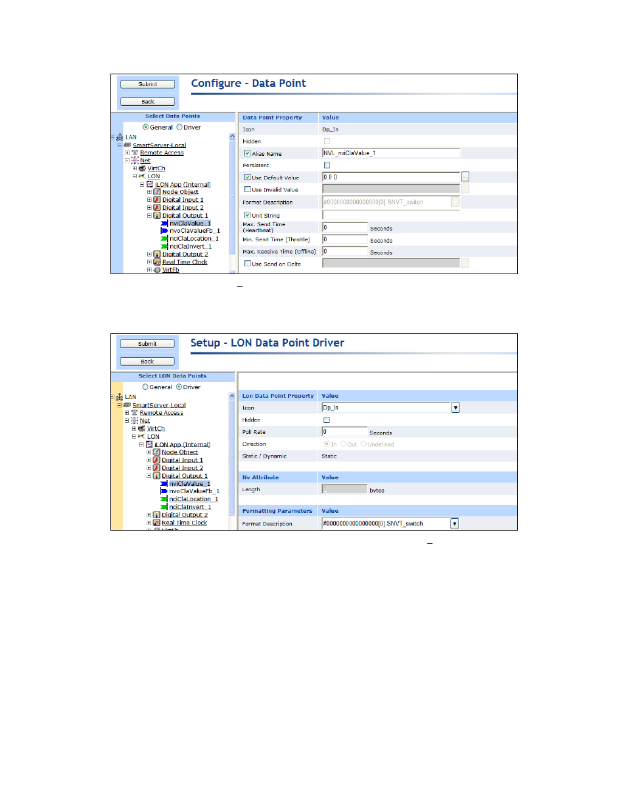Screen dimensions: 627x812
Task: Expand Remote Access node in Configure Data Point tree
Action: 128,153
